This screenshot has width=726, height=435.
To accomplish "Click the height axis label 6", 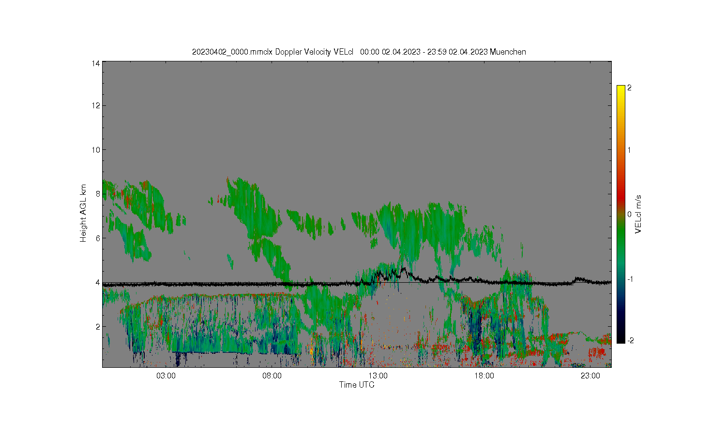I will (x=98, y=238).
